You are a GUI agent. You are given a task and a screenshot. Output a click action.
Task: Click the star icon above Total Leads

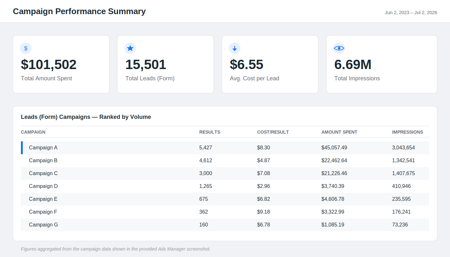point(130,48)
